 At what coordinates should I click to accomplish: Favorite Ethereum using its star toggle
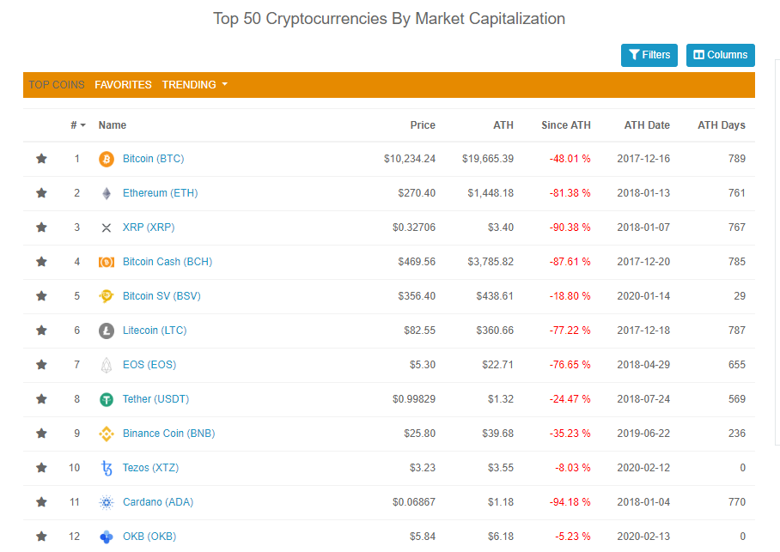pos(41,193)
